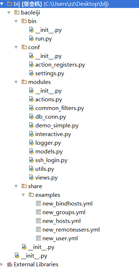This screenshot has width=139, height=271.
Task: Collapse the examples folder arrow
Action: pyautogui.click(x=23, y=195)
